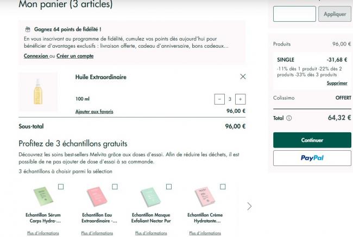Screen dimensions: 353x237
Task: Follow the Créer un compte link
Action: pyautogui.click(x=75, y=56)
